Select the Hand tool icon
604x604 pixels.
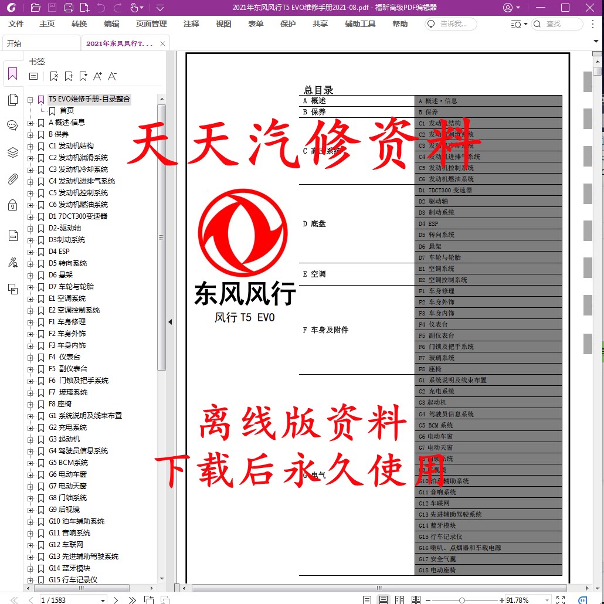point(134,7)
